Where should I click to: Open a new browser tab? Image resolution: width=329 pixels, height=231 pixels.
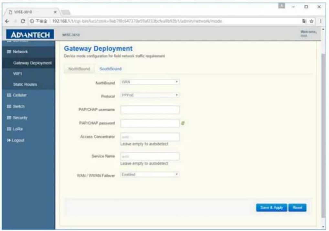(x=66, y=12)
